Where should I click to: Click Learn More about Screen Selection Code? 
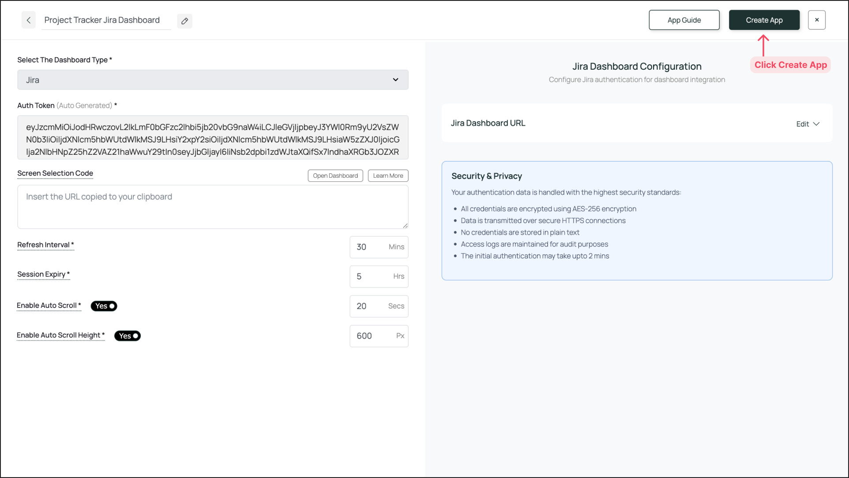pyautogui.click(x=387, y=176)
